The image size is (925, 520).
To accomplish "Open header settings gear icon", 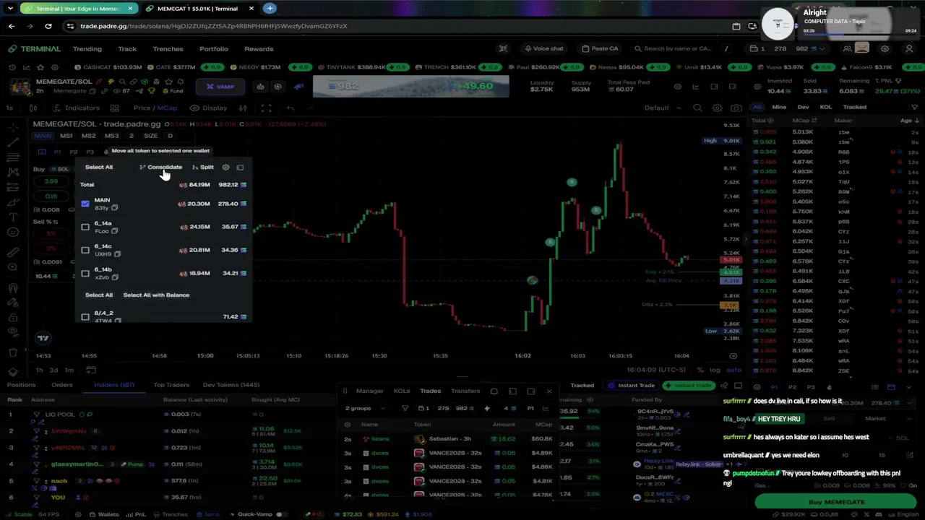I will [x=885, y=48].
